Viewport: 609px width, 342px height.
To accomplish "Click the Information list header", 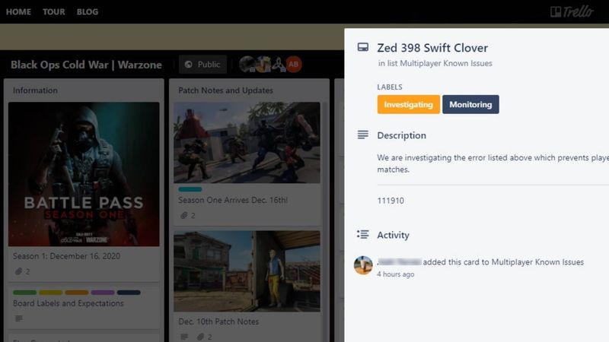I will tap(35, 90).
